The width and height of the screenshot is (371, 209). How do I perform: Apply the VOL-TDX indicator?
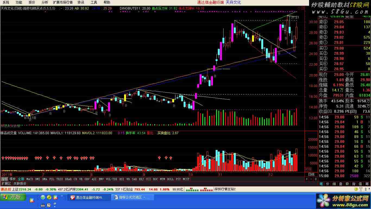click(x=111, y=179)
